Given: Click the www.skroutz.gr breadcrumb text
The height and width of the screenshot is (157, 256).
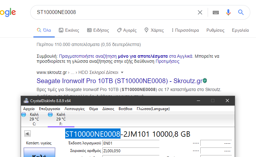Looking at the screenshot, I should 52,73.
